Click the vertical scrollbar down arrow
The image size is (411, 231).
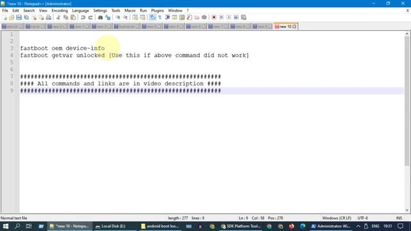tap(407, 210)
